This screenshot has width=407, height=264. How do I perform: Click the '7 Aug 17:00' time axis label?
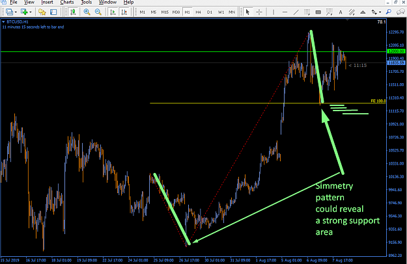click(x=343, y=260)
